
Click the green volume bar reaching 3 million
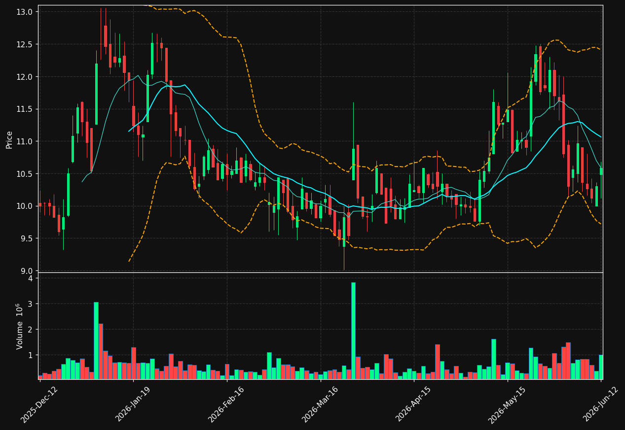click(x=96, y=340)
